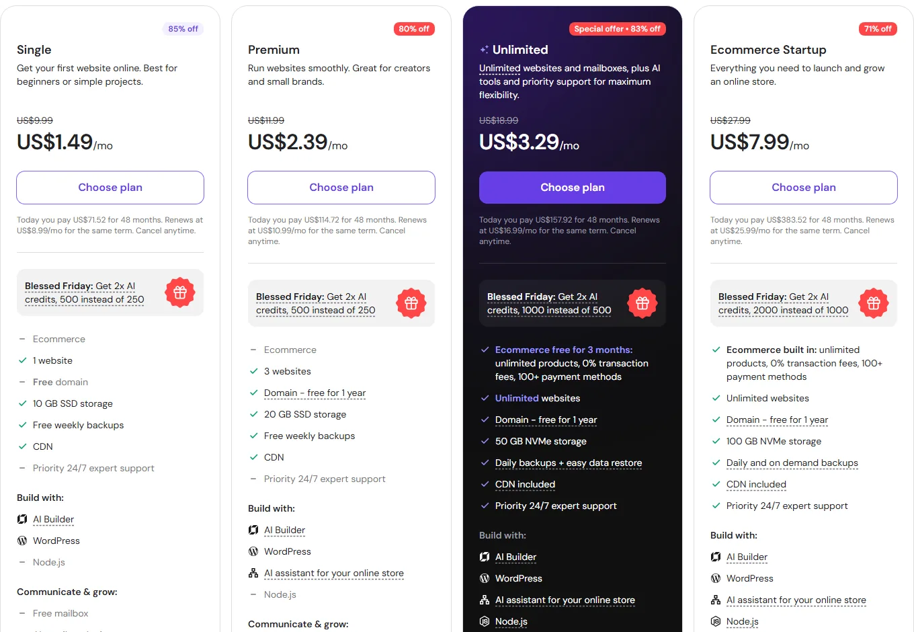The image size is (914, 632).
Task: Click the Node.js icon in Unlimited plan
Action: point(485,621)
